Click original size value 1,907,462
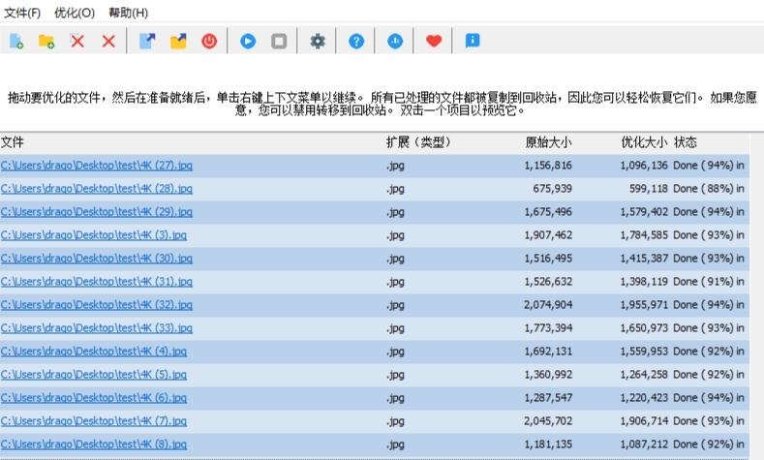The image size is (764, 460). tap(548, 235)
